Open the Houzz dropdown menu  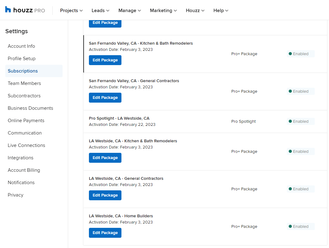tap(195, 11)
